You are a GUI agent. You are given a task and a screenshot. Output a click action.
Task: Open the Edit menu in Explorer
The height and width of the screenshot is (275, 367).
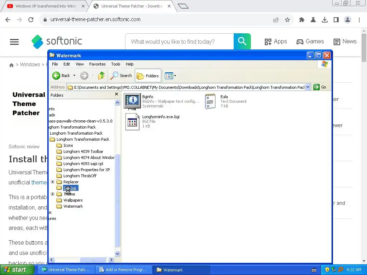[67, 64]
